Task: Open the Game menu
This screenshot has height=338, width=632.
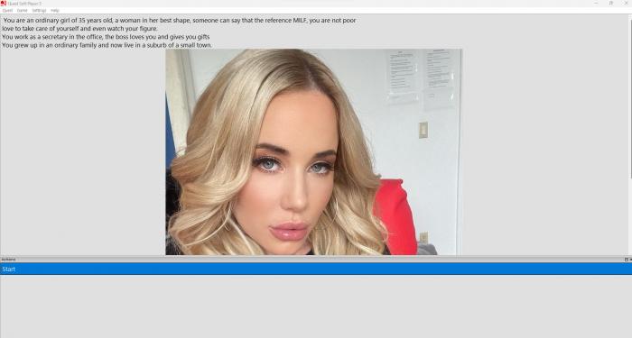Action: [23, 11]
